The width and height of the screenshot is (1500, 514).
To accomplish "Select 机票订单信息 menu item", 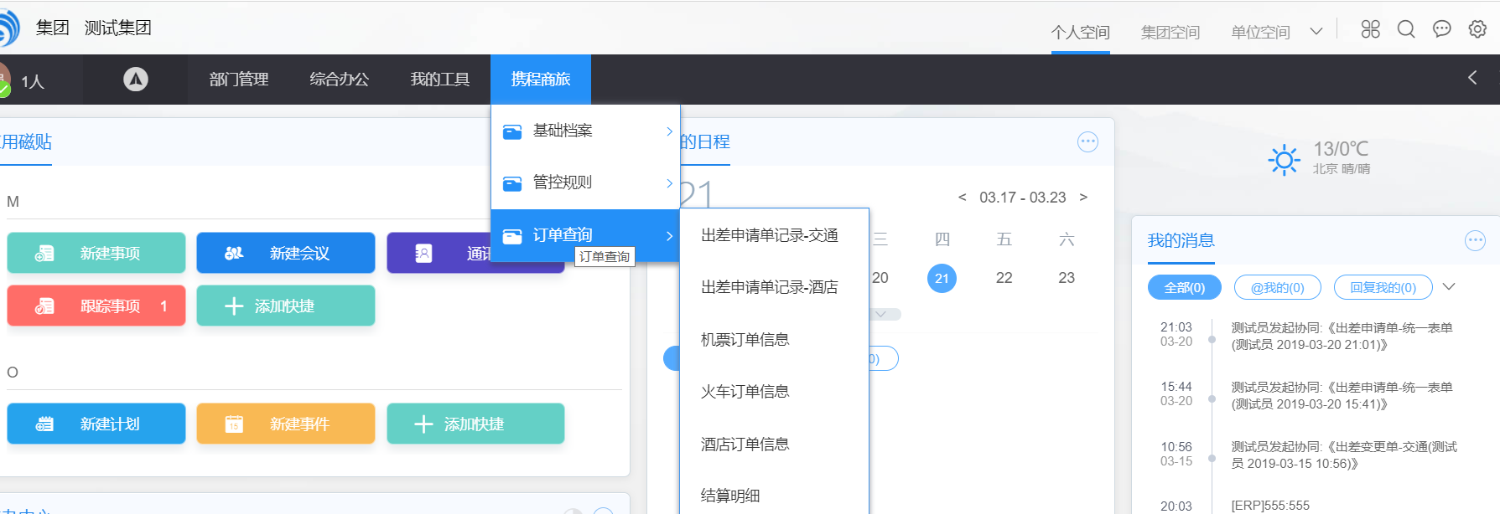I will [x=745, y=339].
